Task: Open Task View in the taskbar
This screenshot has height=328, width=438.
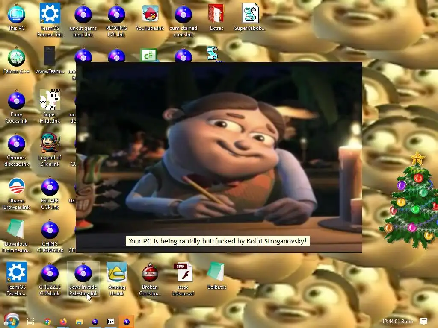Action: [x=31, y=322]
